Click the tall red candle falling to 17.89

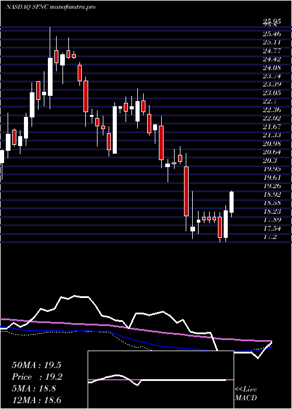186,191
